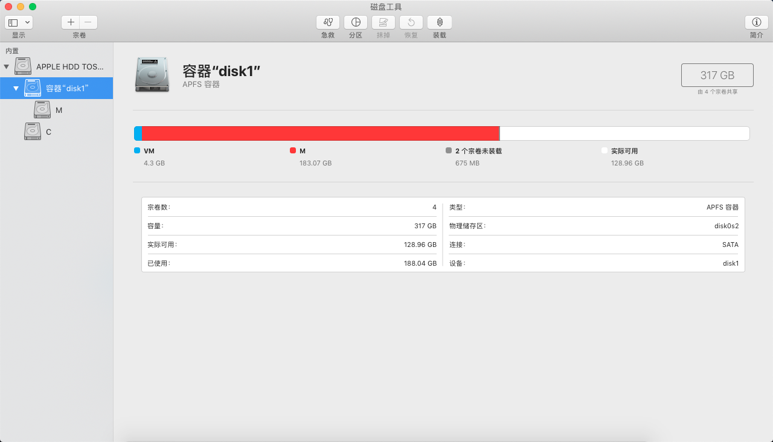This screenshot has height=442, width=773.
Task: Click the 磁盘工具 window title
Action: click(x=386, y=7)
